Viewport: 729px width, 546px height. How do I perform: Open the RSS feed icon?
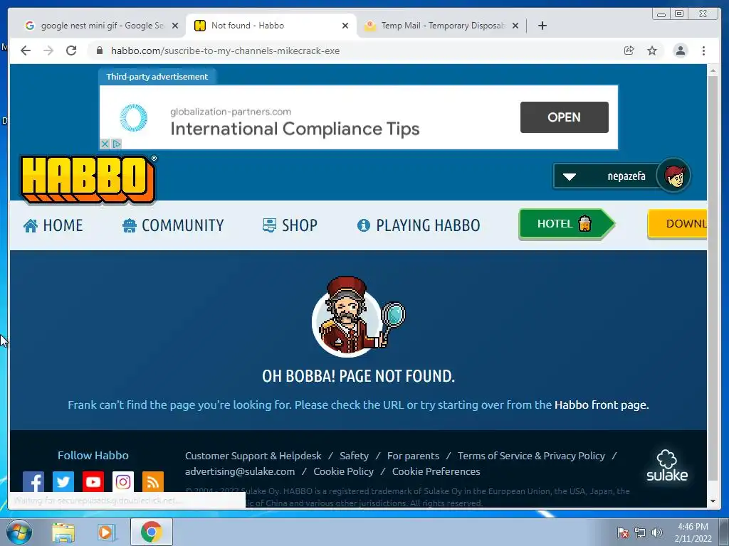point(152,482)
